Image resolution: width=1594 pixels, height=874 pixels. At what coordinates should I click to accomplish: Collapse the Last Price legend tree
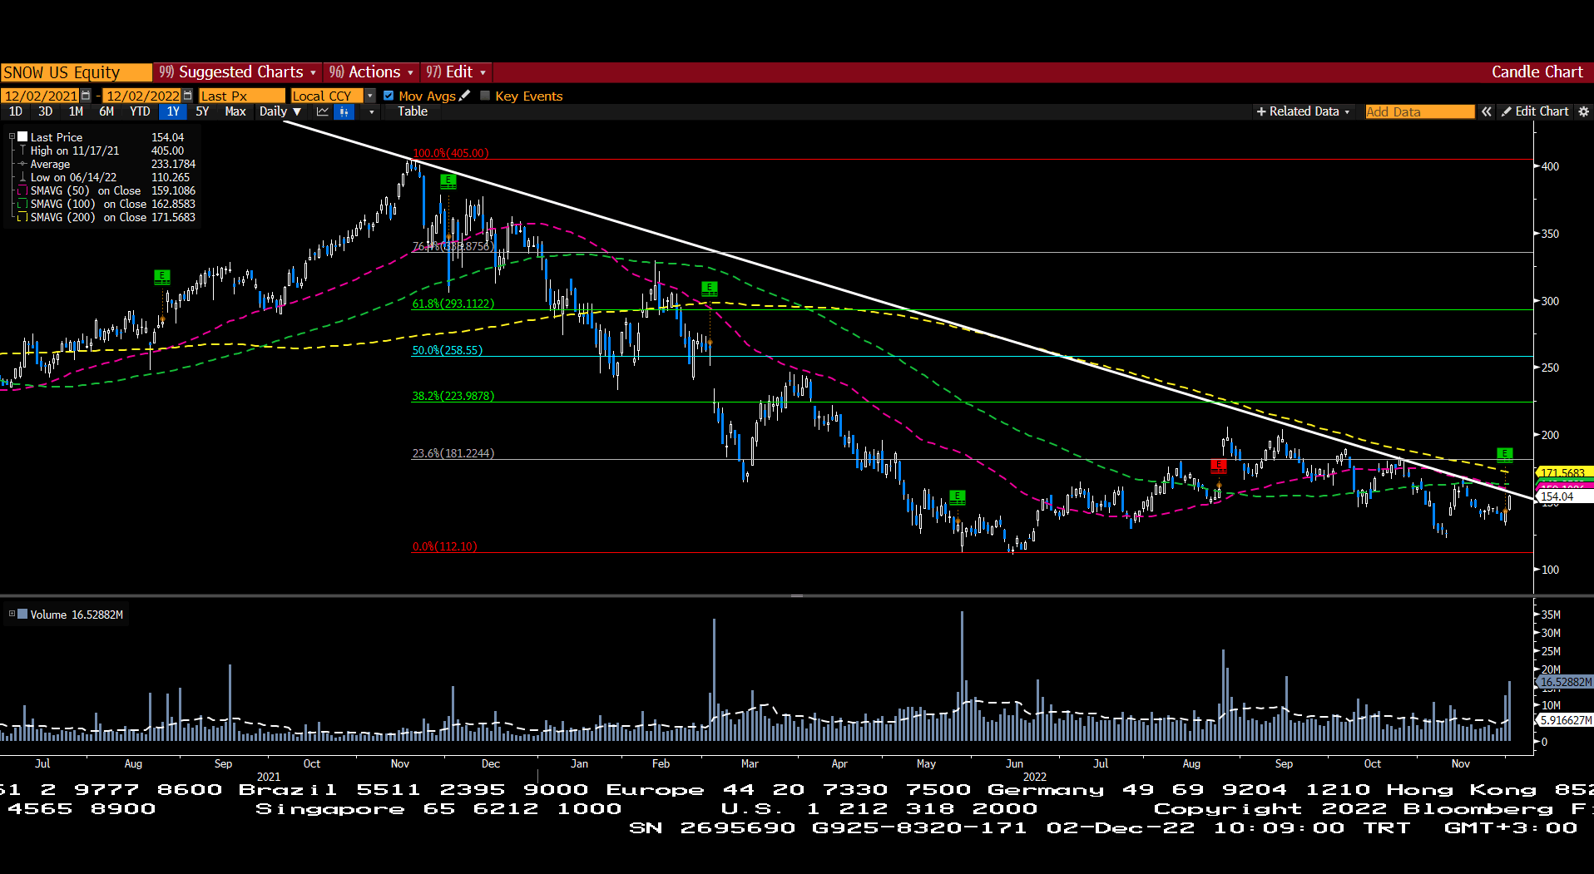pyautogui.click(x=12, y=137)
